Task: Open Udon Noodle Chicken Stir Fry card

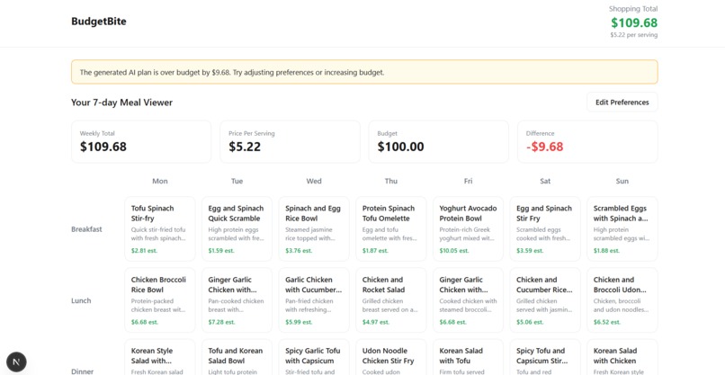Action: pos(390,357)
